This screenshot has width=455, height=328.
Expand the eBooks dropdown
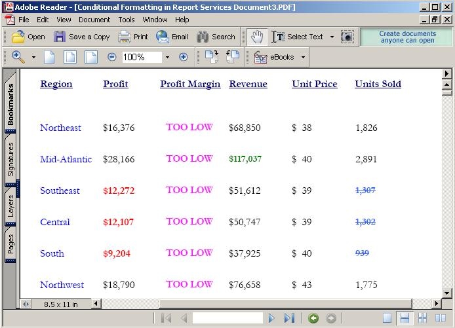[303, 57]
